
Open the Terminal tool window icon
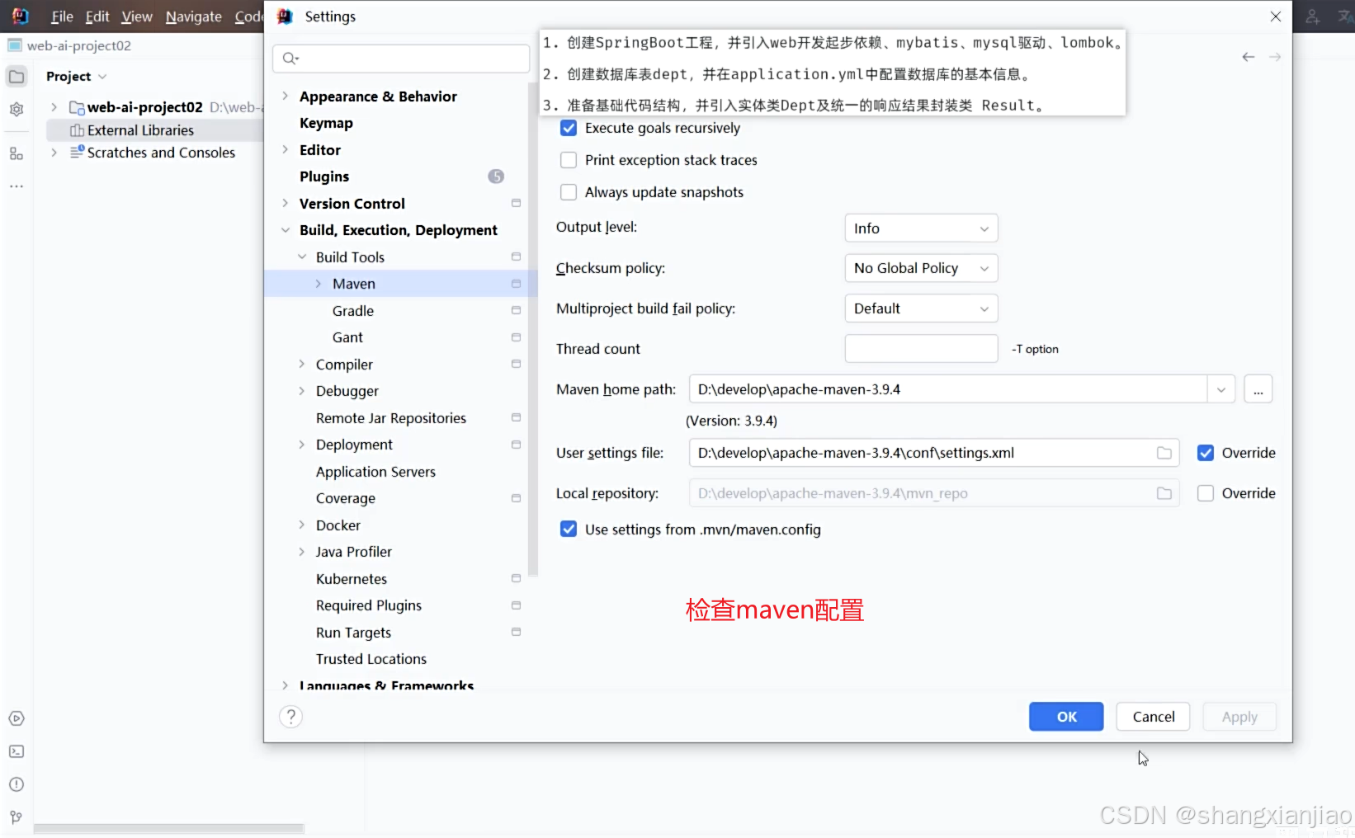[17, 751]
